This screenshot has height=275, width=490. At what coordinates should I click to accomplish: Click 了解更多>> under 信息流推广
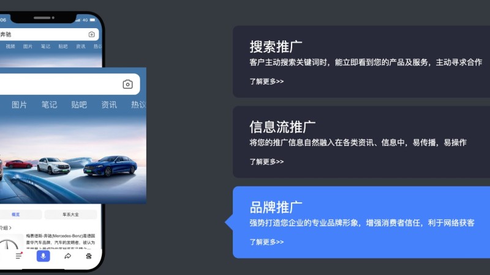266,161
